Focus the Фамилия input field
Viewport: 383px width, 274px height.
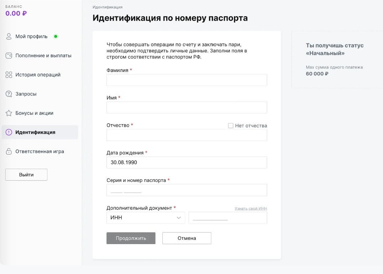pyautogui.click(x=187, y=80)
